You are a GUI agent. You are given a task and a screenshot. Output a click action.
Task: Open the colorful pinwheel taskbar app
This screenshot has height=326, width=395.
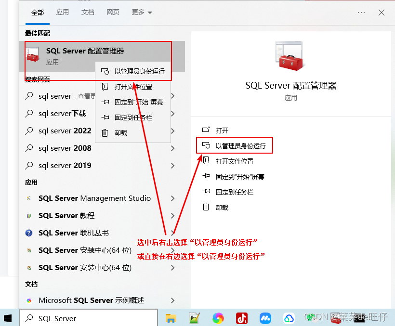(x=218, y=318)
